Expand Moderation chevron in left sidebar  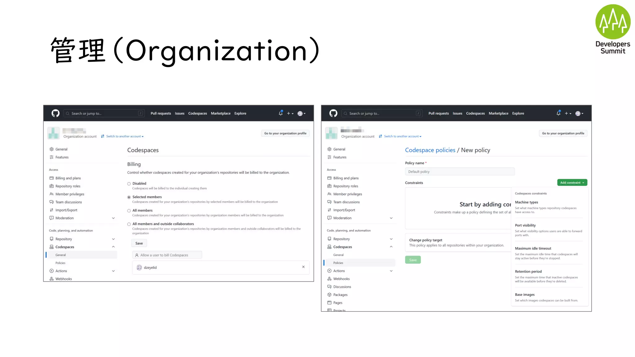point(113,218)
